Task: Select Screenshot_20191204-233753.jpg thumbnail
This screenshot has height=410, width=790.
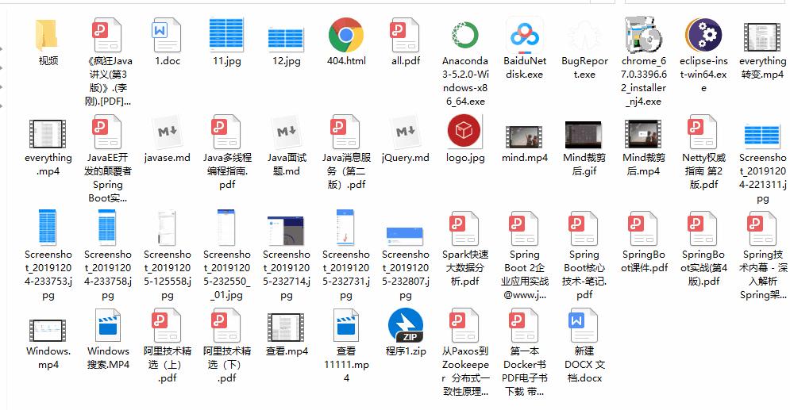Action: tap(48, 228)
